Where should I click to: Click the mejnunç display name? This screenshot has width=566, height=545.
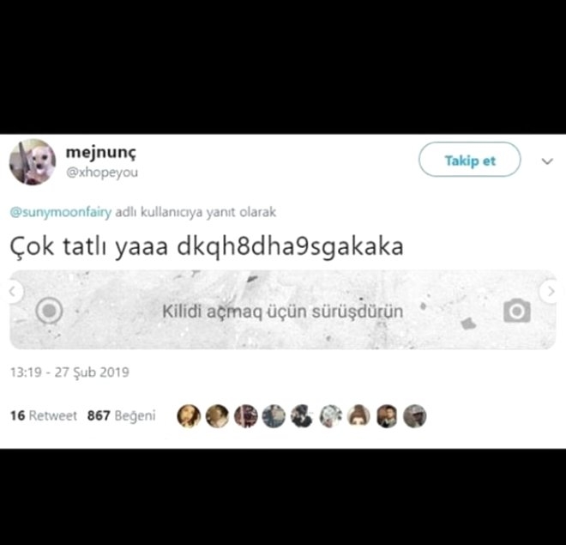(101, 153)
